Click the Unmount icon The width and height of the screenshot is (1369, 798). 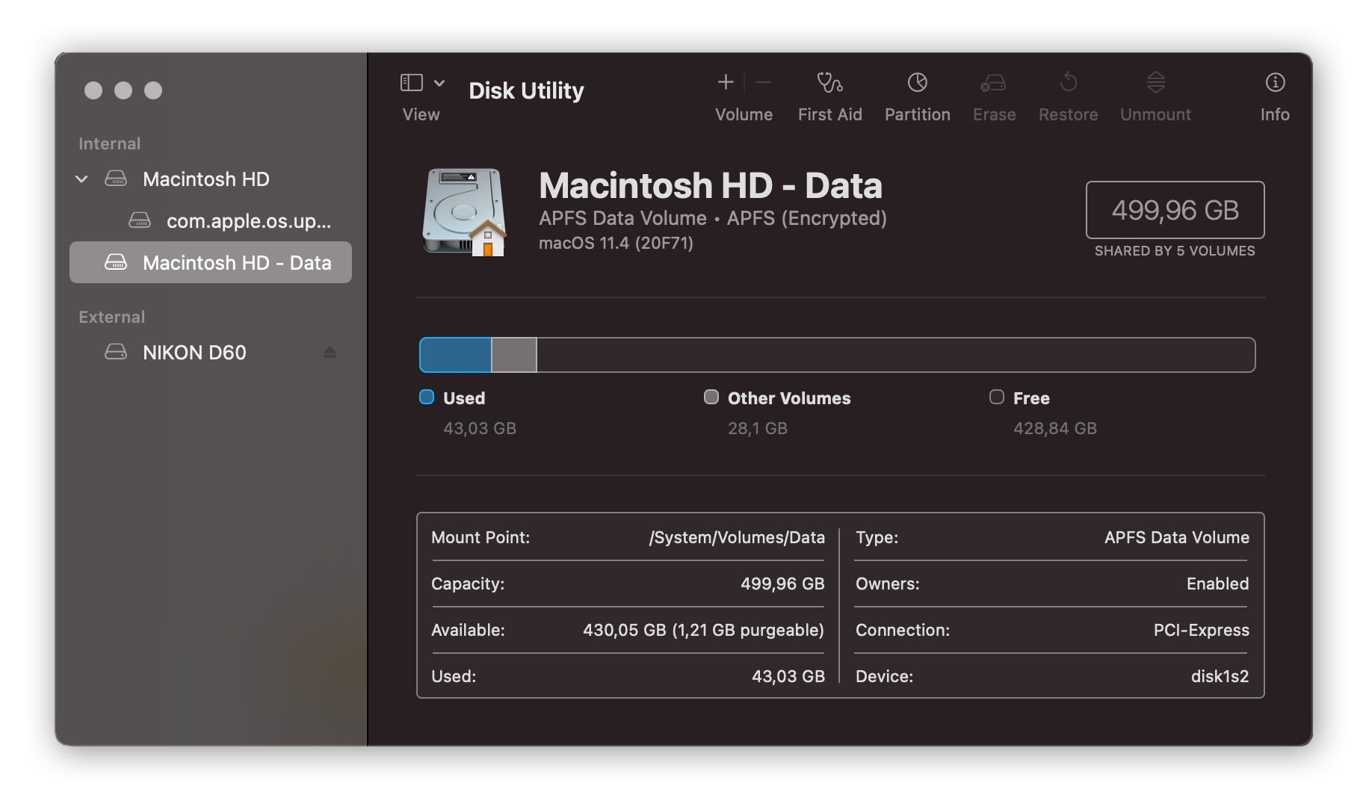pyautogui.click(x=1156, y=82)
